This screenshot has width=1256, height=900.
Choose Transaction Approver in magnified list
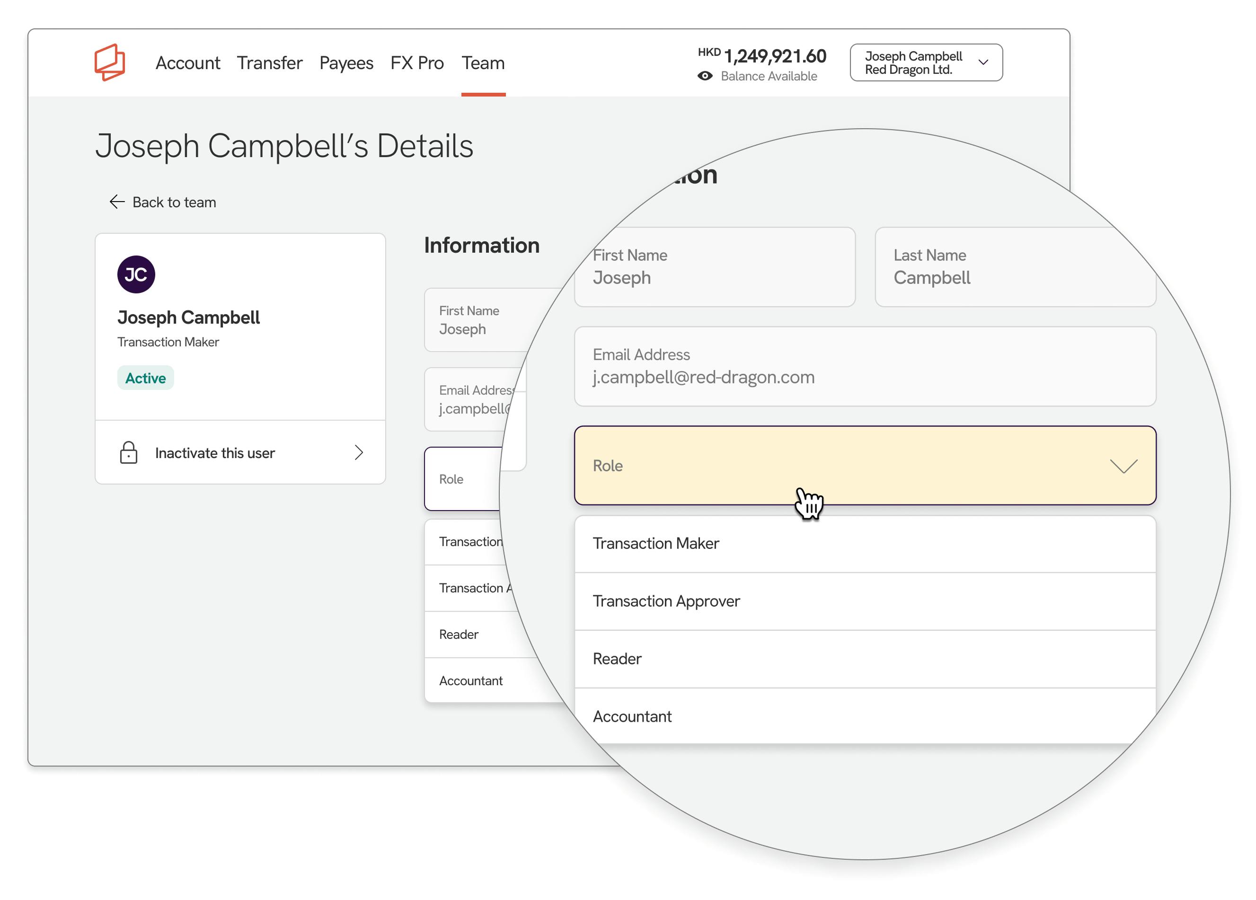(666, 601)
